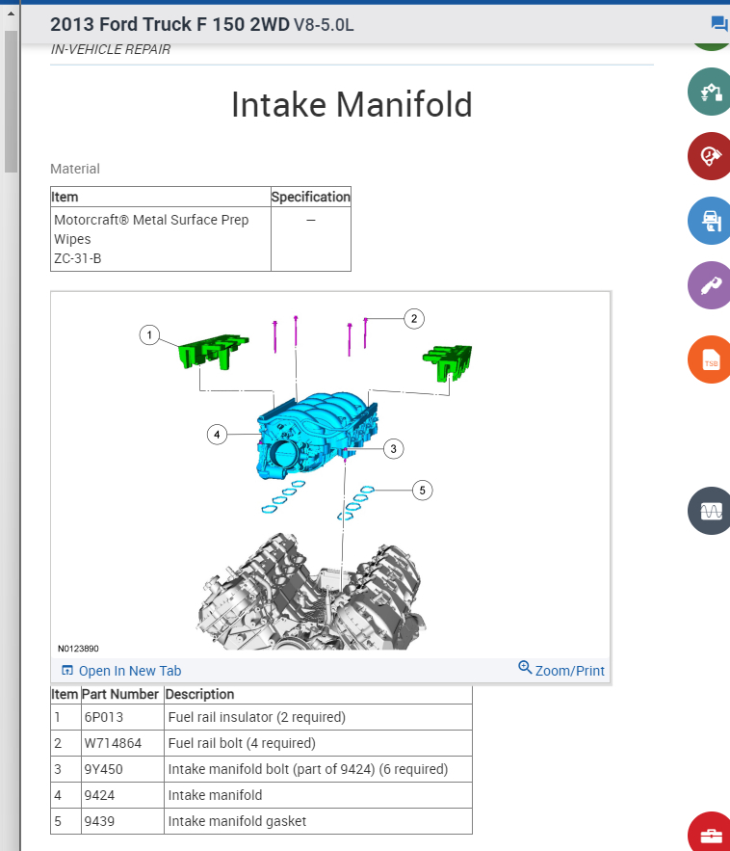The width and height of the screenshot is (730, 851).
Task: Click the scroll up arrow on left scrollbar
Action: pyautogui.click(x=11, y=14)
